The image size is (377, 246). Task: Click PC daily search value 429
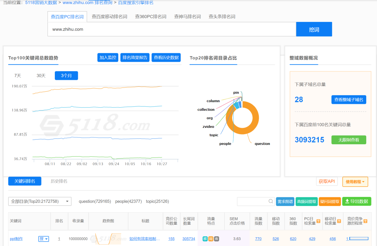coord(312,239)
